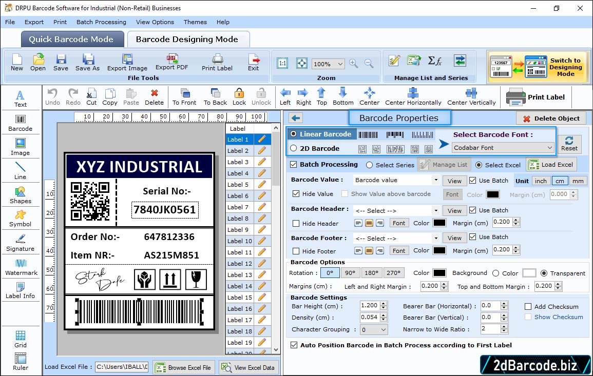Expand Barcode Footer select dropdown
Viewport: 593px width, 376px height.
(436, 238)
